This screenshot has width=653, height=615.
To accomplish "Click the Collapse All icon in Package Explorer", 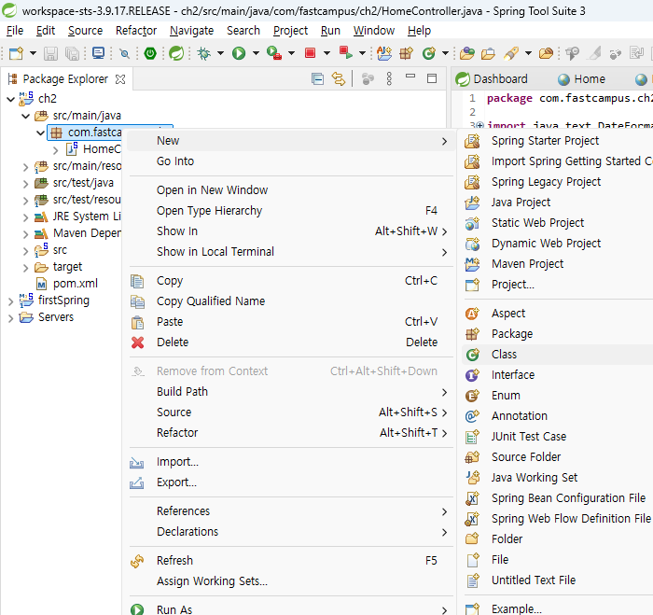I will pos(317,78).
